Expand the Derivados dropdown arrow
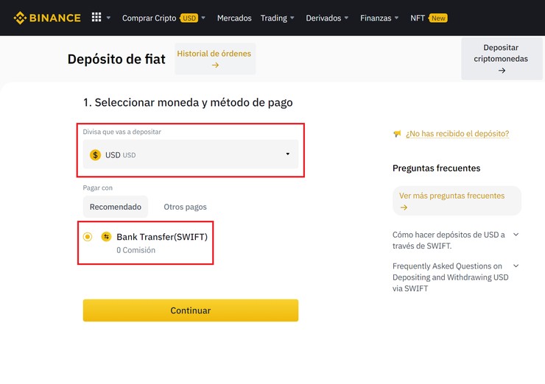Image resolution: width=545 pixels, height=384 pixels. pyautogui.click(x=346, y=18)
